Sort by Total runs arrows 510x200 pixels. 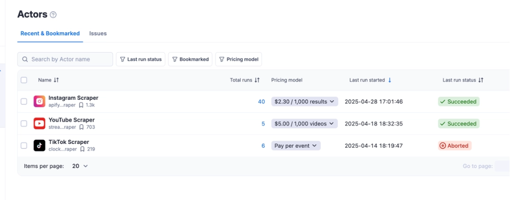coord(257,80)
